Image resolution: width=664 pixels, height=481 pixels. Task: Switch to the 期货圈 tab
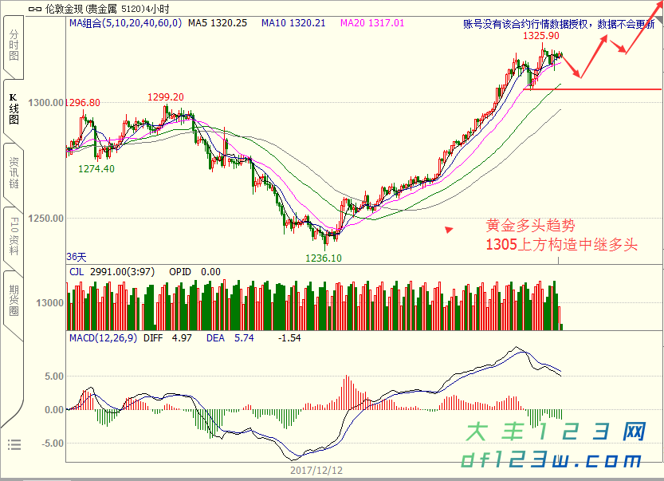(14, 301)
